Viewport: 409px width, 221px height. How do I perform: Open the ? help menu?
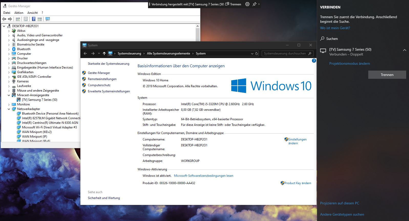[x=42, y=13]
